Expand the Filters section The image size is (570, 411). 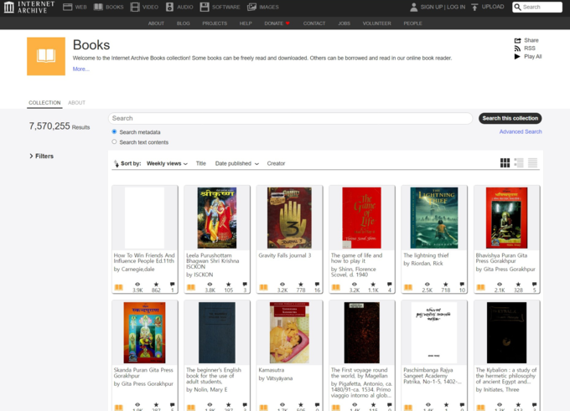pos(41,157)
